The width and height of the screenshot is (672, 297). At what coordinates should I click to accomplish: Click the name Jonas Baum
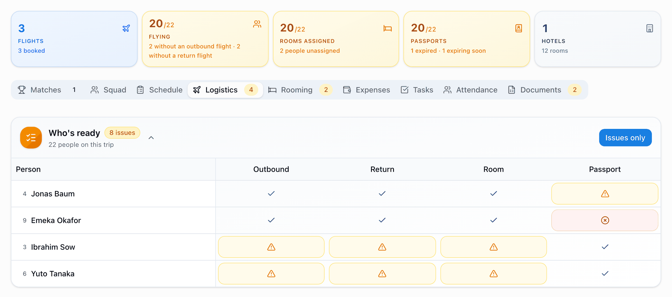click(x=53, y=194)
